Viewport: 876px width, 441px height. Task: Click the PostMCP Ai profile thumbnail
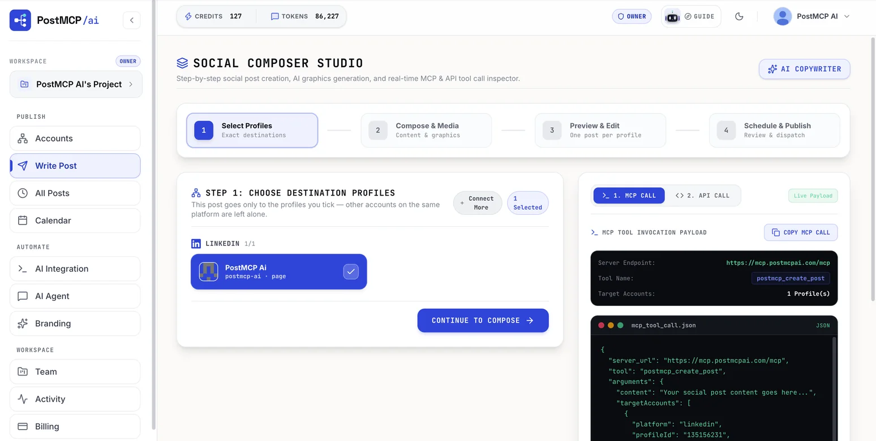pos(208,272)
